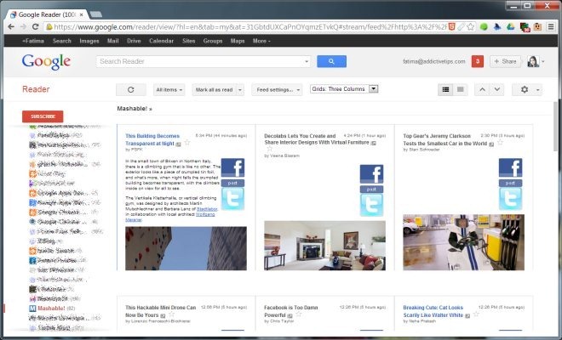Refresh the Reader feed
The height and width of the screenshot is (340, 562).
pyautogui.click(x=131, y=89)
